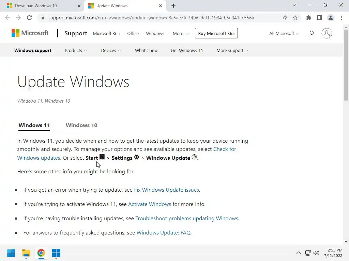Follow the Check for Windows updates link

[225, 149]
